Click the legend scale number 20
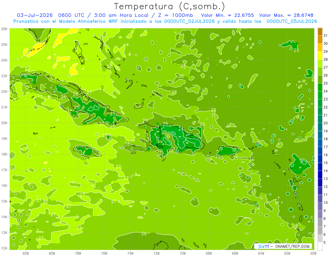Image resolution: width=333 pixels, height=257 pixels. tap(326, 123)
